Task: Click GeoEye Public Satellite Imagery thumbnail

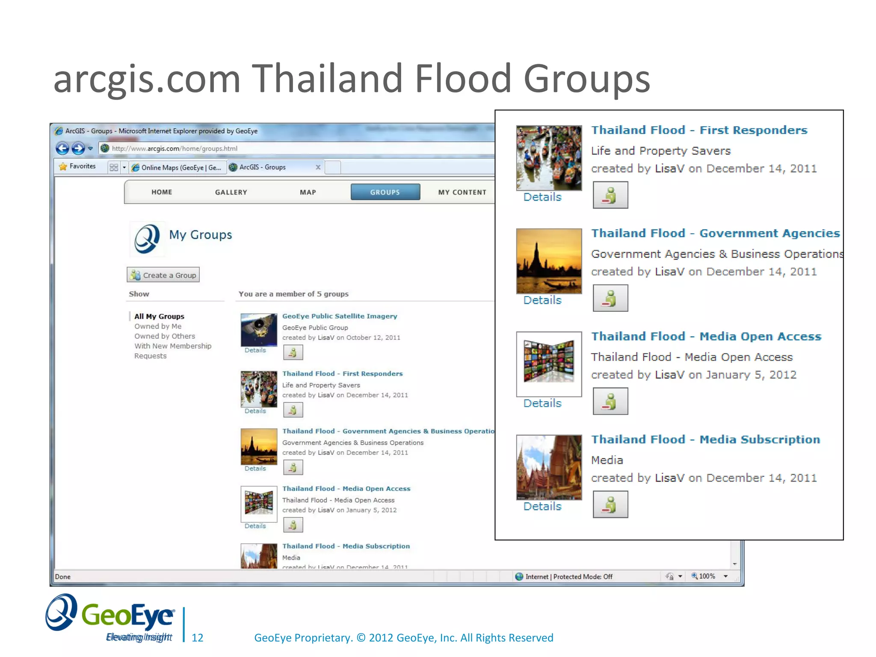Action: [x=259, y=330]
